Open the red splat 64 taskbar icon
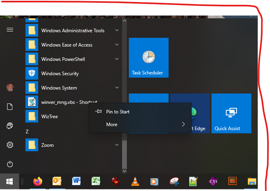Image resolution: width=270 pixels, height=191 pixels. (x=115, y=181)
